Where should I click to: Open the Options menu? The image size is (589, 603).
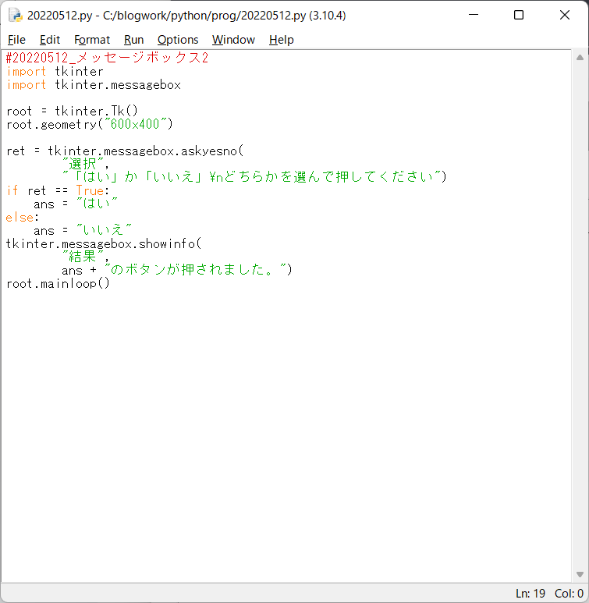click(178, 40)
